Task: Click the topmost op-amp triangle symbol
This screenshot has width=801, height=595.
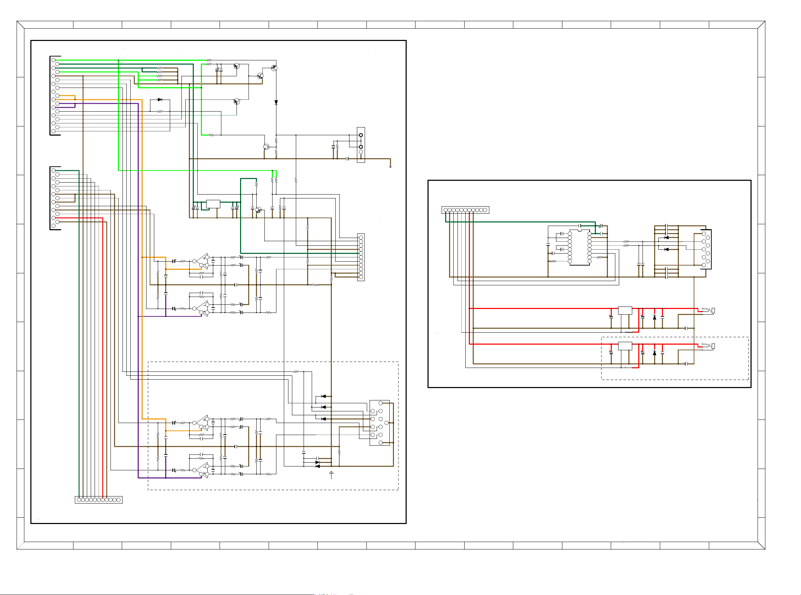Action: (x=203, y=260)
